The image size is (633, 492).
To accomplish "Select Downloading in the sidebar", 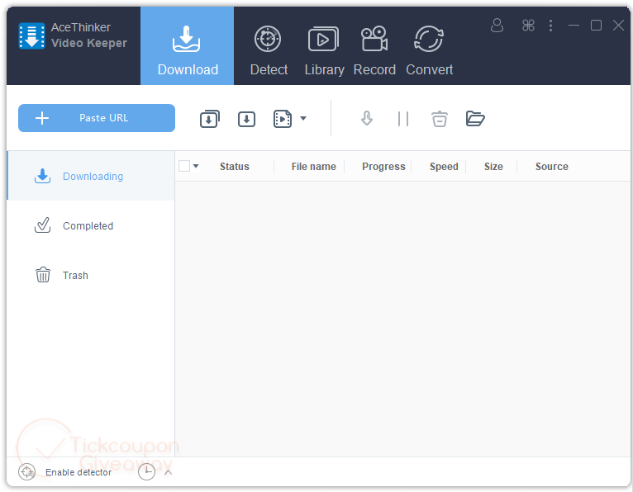I will (91, 176).
